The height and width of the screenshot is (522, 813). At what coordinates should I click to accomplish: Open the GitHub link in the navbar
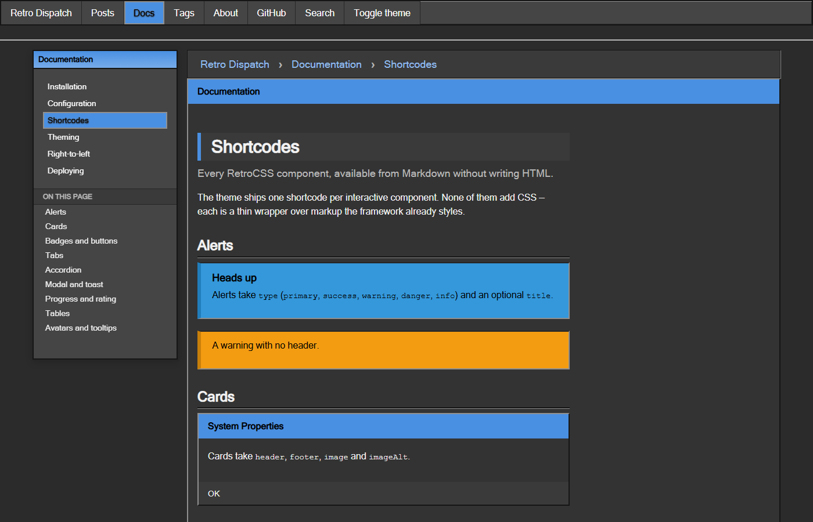tap(271, 13)
